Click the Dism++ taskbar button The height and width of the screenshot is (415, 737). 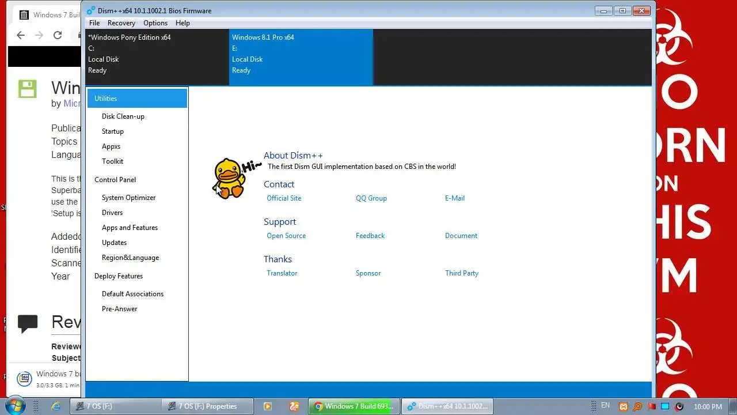447,406
